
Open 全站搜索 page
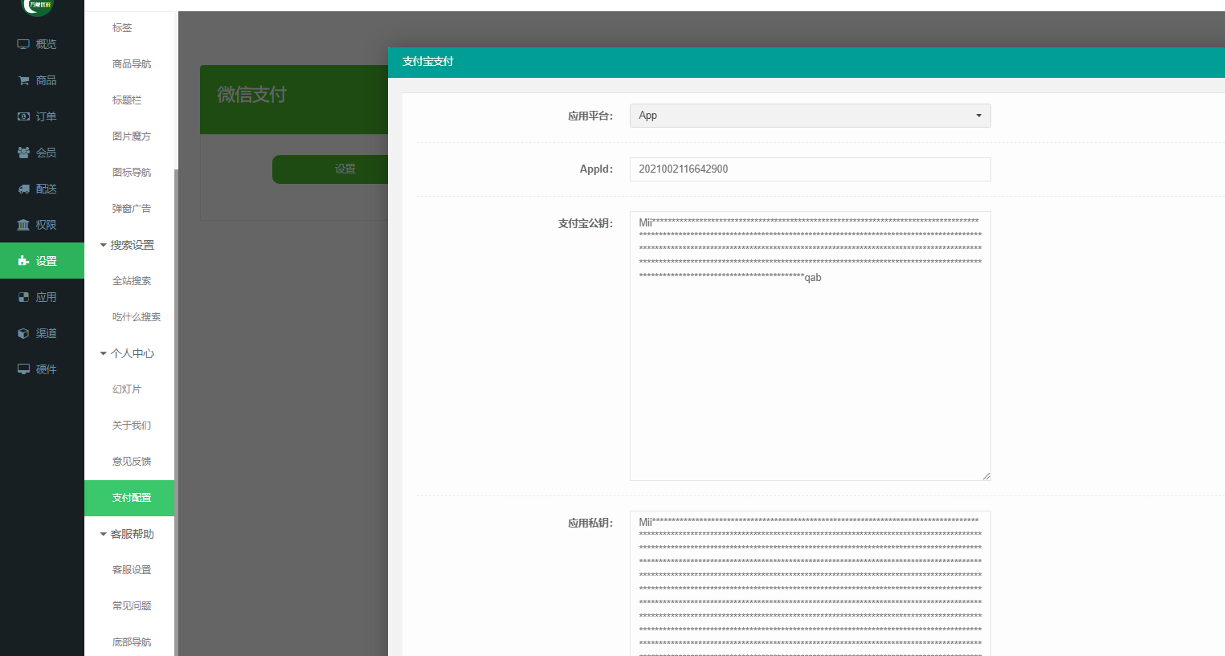pyautogui.click(x=132, y=281)
